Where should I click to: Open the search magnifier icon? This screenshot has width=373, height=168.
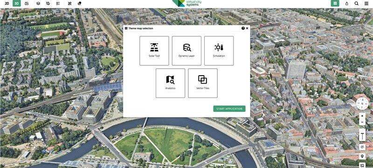(x=356, y=3)
